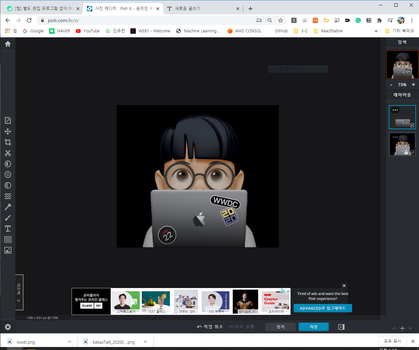Toggle visibility of the bottom layer
419x350 pixels.
point(412,152)
